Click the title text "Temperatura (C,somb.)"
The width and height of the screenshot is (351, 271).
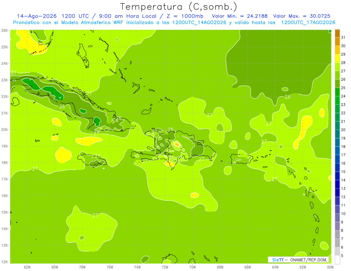[178, 7]
